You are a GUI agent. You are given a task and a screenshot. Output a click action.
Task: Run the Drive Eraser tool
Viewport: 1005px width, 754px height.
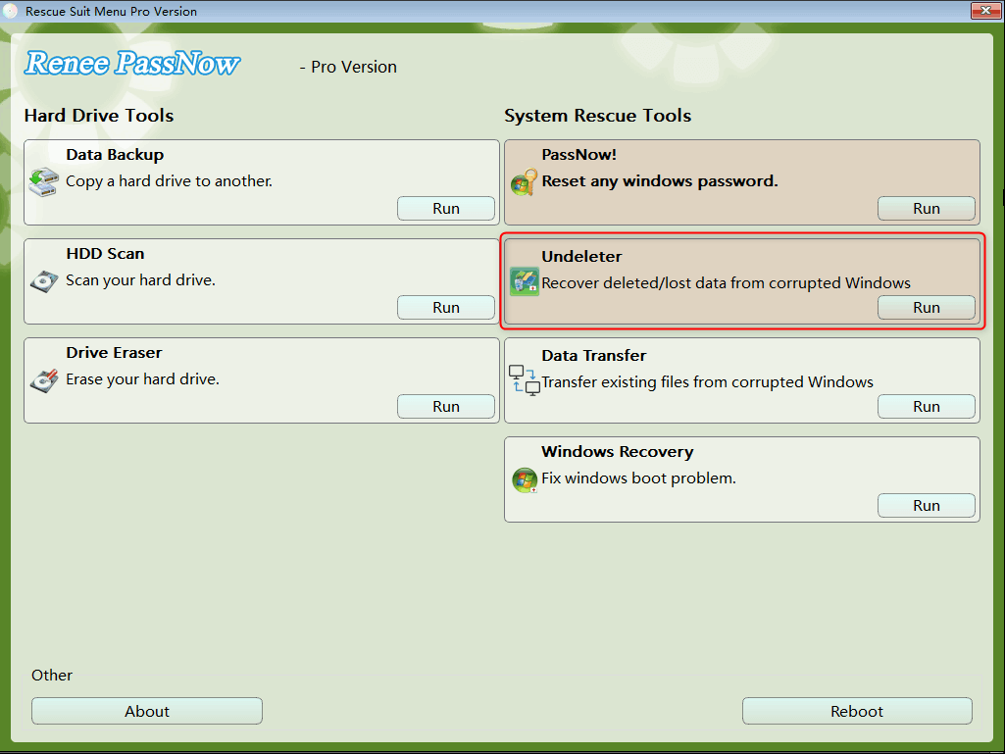tap(445, 407)
